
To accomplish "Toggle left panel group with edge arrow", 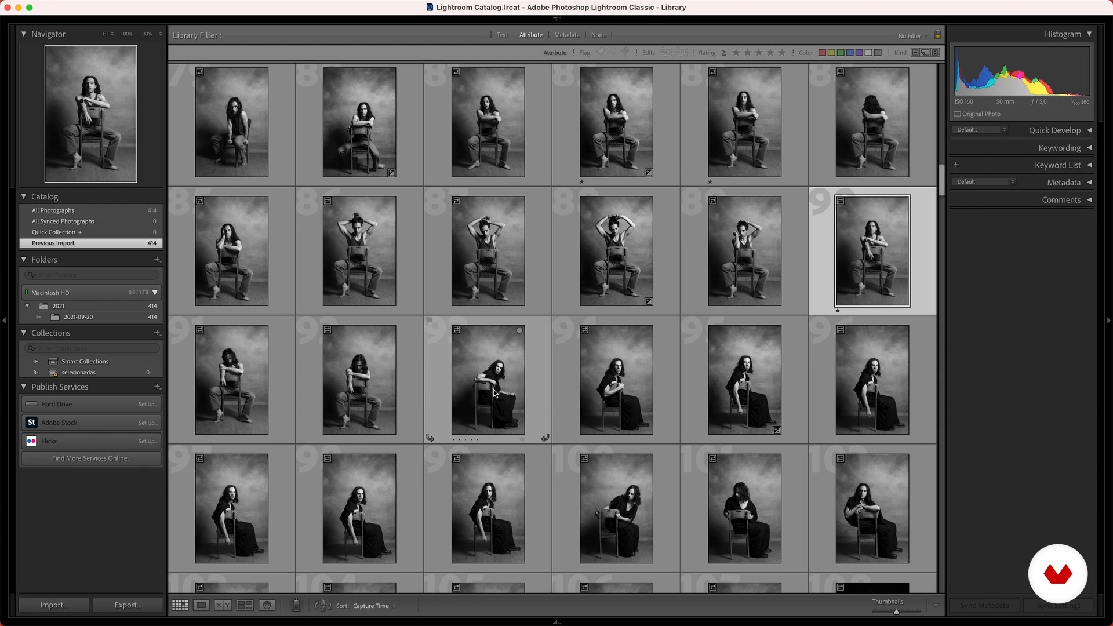I will [4, 320].
